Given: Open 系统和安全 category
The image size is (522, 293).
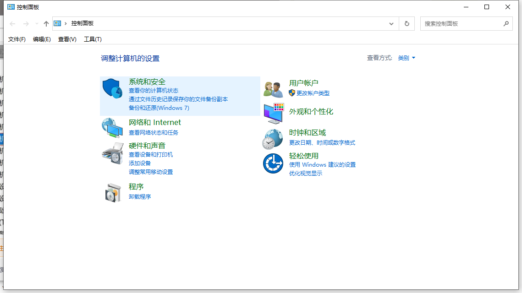Looking at the screenshot, I should 147,81.
